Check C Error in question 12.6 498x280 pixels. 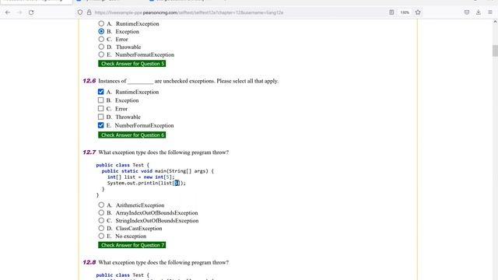tap(100, 109)
